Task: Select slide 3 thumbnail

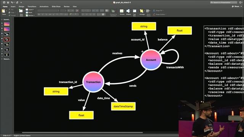Action: [7, 34]
